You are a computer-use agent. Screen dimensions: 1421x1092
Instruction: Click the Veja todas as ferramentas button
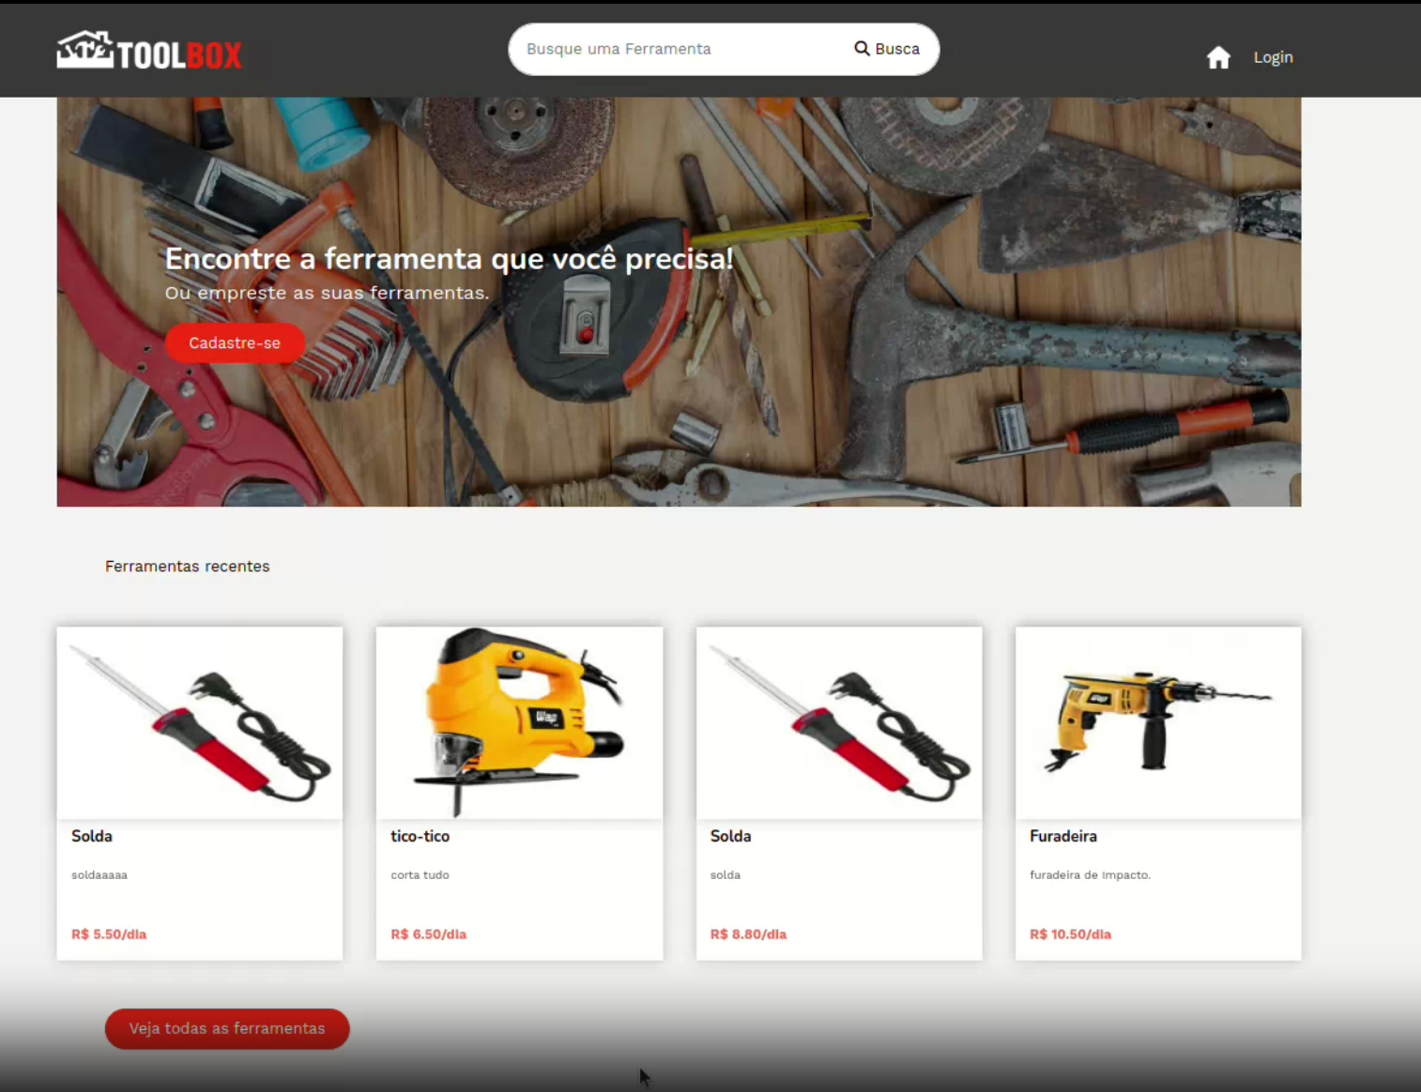[x=226, y=1028]
